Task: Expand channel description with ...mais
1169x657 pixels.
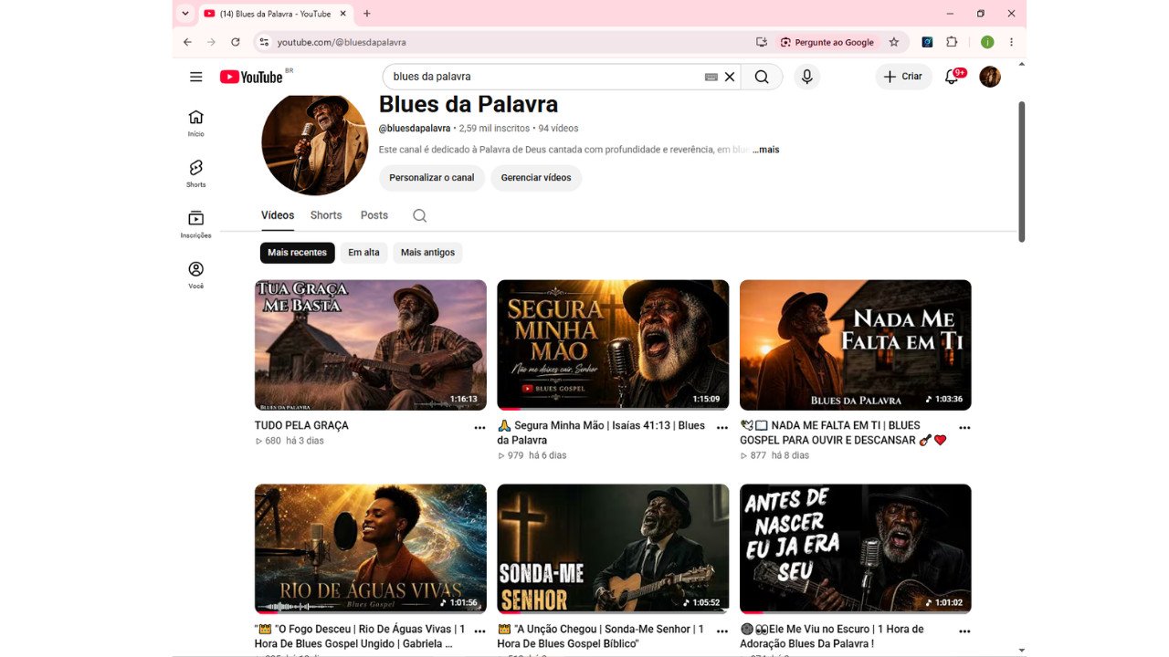Action: tap(766, 150)
